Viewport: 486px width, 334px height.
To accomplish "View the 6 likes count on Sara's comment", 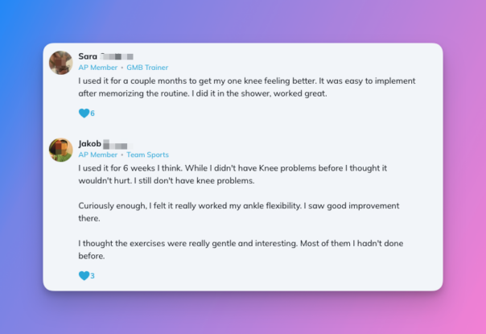I will (x=93, y=113).
